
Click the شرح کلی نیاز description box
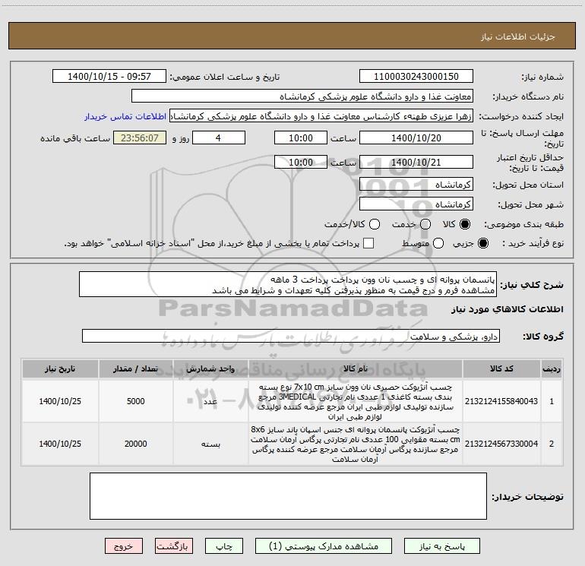288,284
